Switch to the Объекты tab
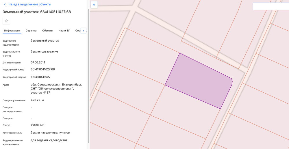 tap(48, 31)
